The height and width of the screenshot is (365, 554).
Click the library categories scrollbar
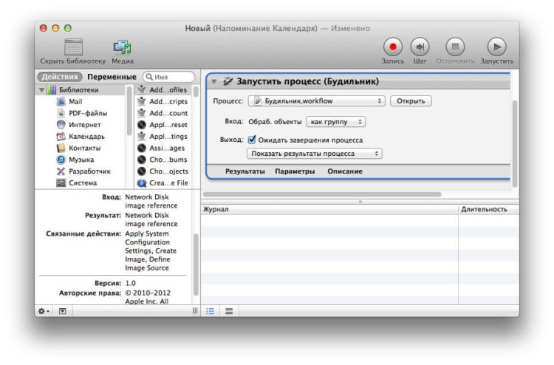coord(129,111)
